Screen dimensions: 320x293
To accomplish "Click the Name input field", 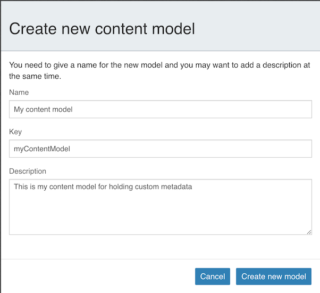I will [x=159, y=110].
